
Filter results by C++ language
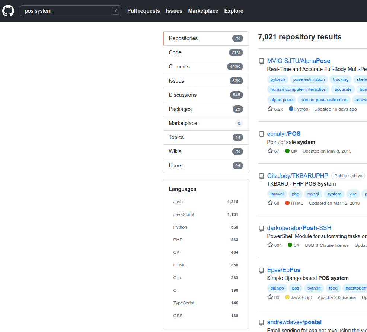(206, 278)
